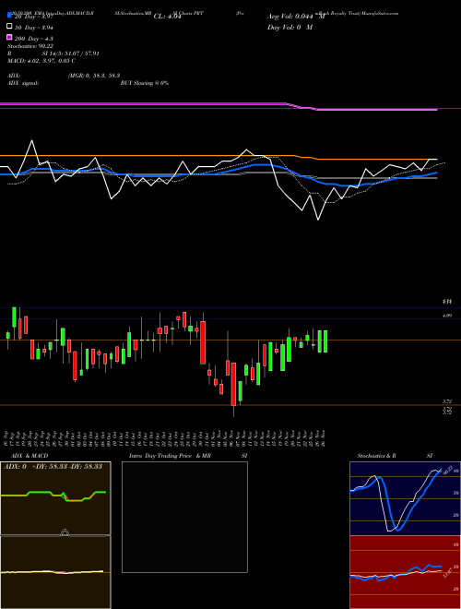The height and width of the screenshot is (609, 461).
Task: Click the 'Stochastics & R' panel title
Action: (376, 456)
